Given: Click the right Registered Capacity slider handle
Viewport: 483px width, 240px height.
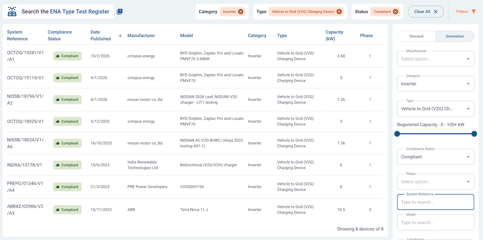Looking at the screenshot, I should click(x=474, y=134).
